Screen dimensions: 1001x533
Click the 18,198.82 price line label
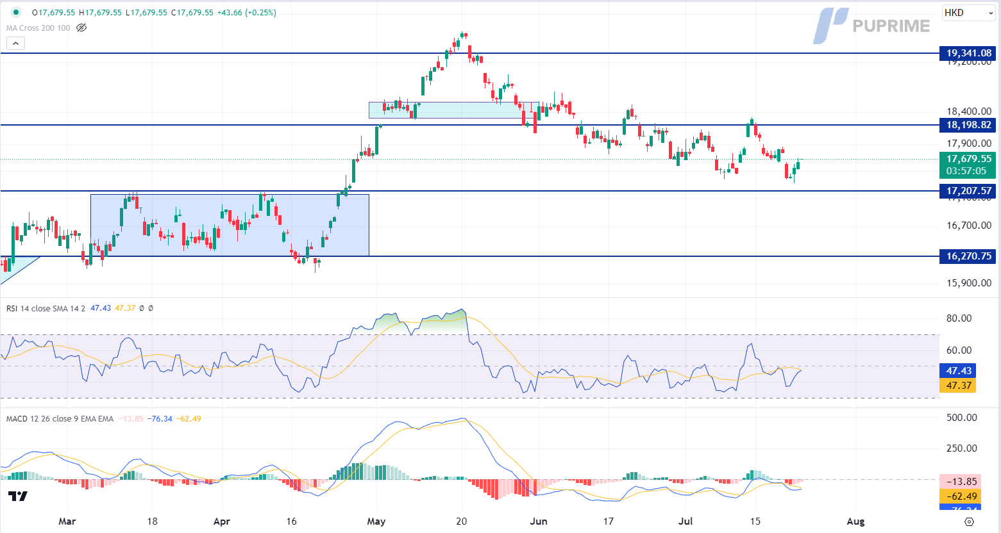[969, 125]
